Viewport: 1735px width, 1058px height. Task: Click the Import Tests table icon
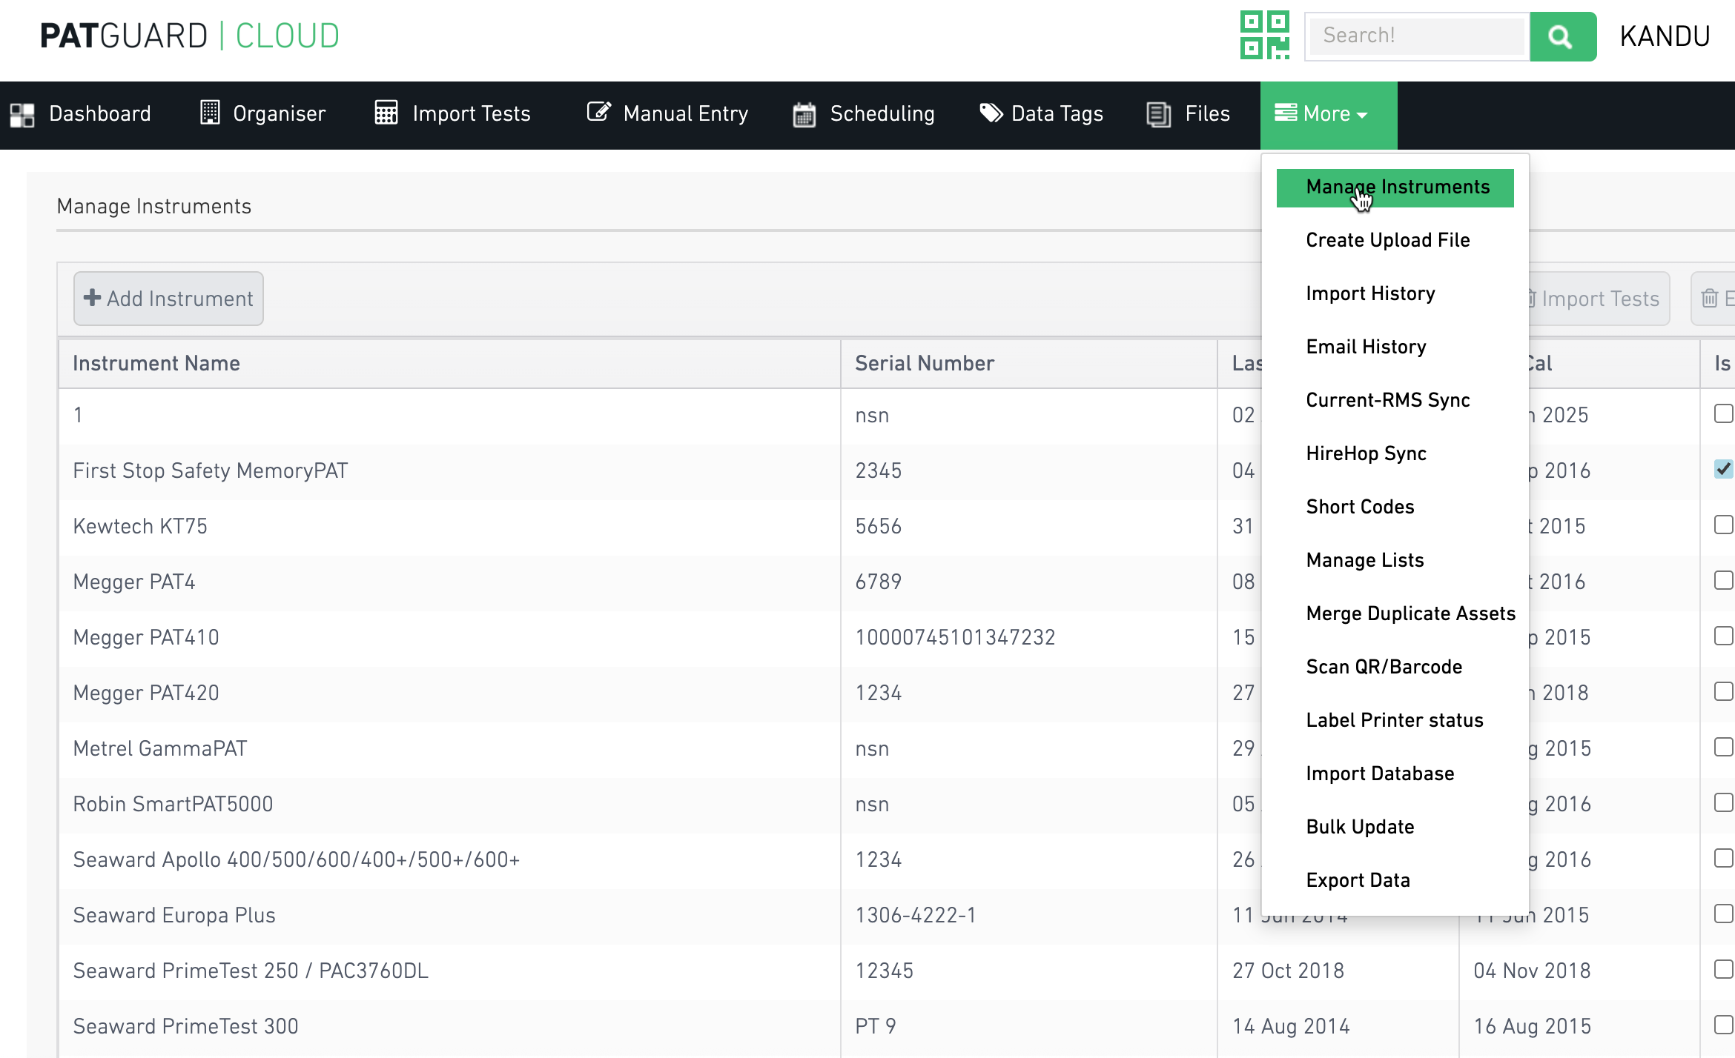[x=386, y=113]
